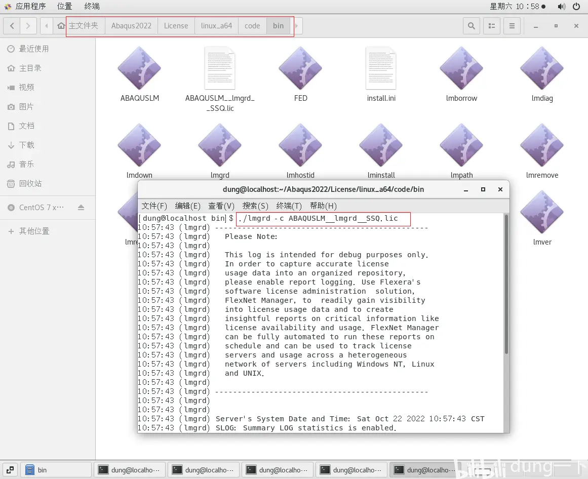
Task: Open 下载 Downloads in sidebar
Action: 48,145
